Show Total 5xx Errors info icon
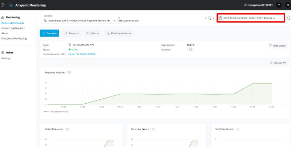 pos(238,129)
